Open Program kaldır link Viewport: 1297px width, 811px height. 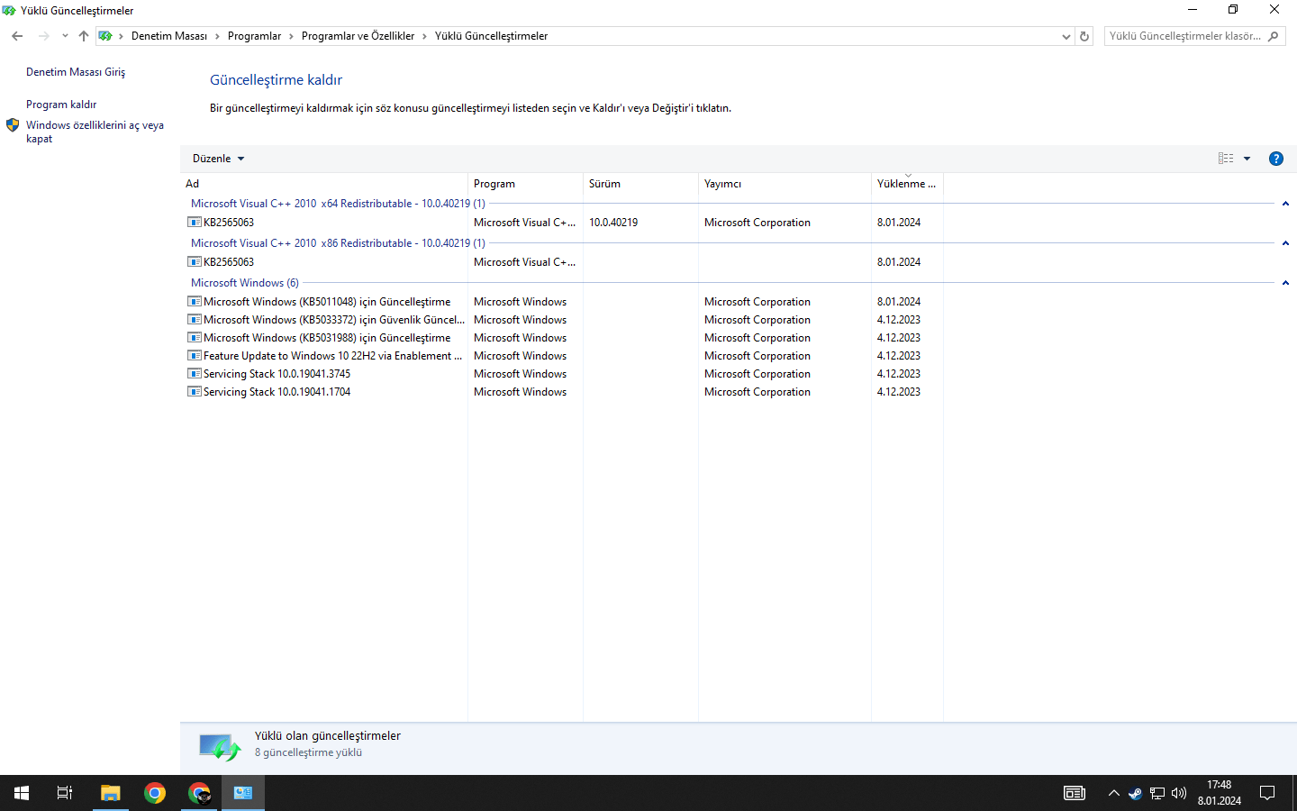pos(61,105)
